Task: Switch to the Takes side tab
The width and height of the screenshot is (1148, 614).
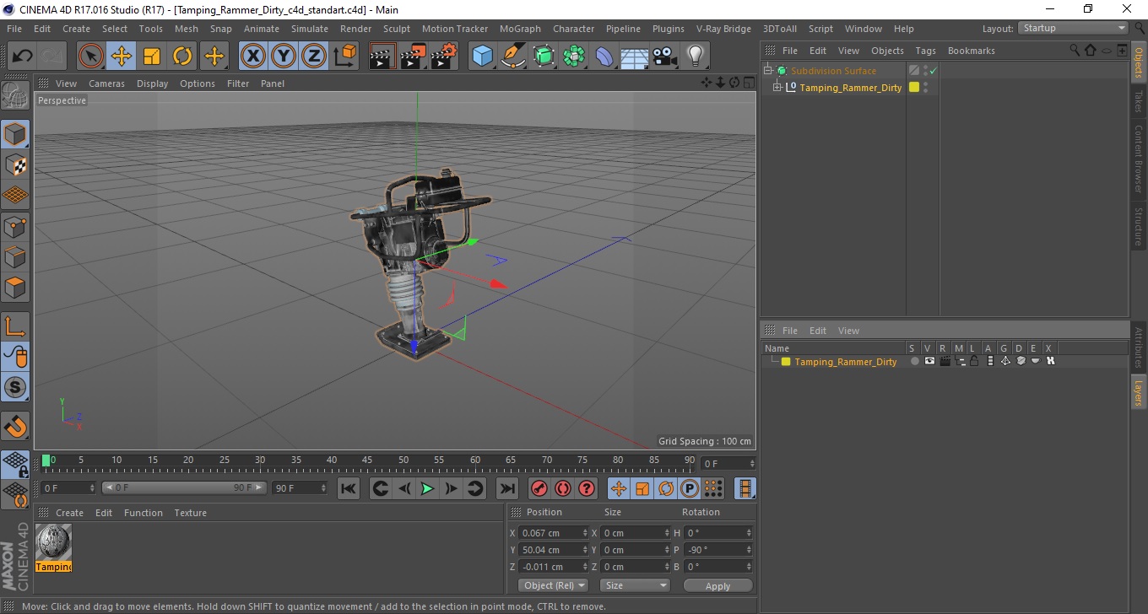Action: click(1139, 102)
